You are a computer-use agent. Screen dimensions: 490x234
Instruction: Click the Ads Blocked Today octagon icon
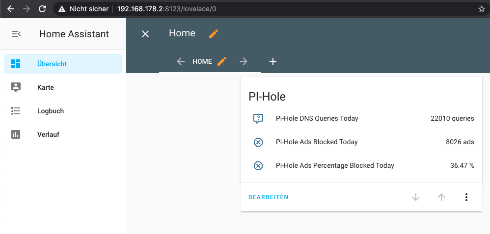pyautogui.click(x=258, y=142)
